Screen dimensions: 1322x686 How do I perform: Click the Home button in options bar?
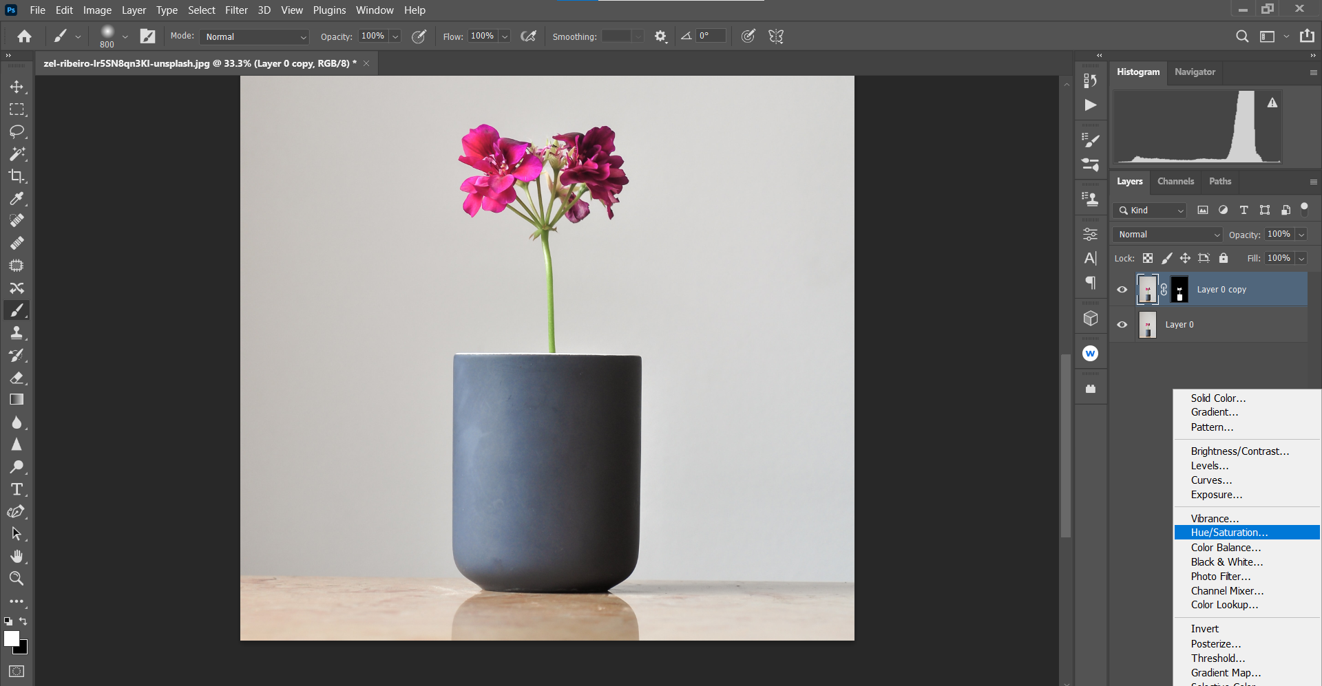click(25, 36)
